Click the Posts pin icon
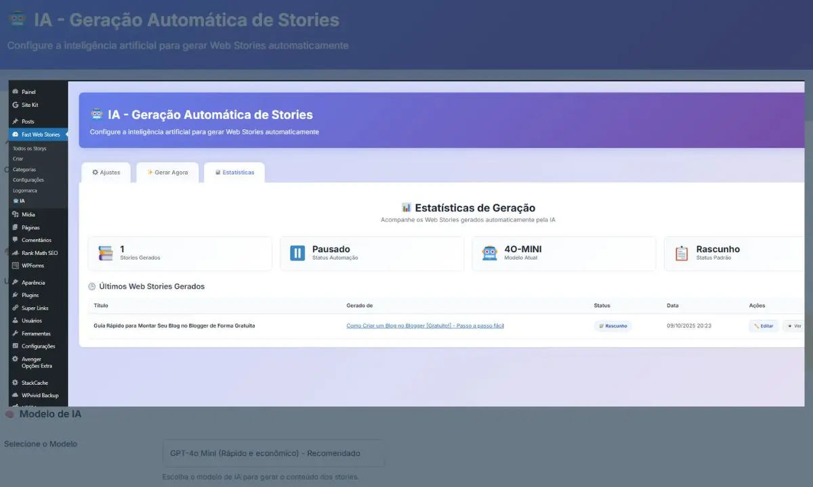The width and height of the screenshot is (813, 487). pyautogui.click(x=16, y=122)
